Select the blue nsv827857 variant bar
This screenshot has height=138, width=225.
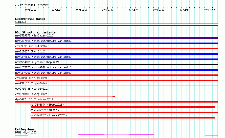pyautogui.click(x=116, y=54)
